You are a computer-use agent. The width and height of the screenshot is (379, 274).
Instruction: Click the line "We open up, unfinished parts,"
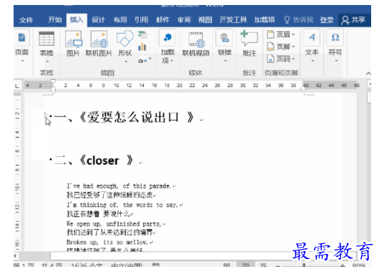click(x=114, y=224)
